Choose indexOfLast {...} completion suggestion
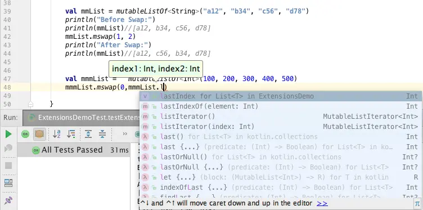The height and width of the screenshot is (210, 423). 281,187
